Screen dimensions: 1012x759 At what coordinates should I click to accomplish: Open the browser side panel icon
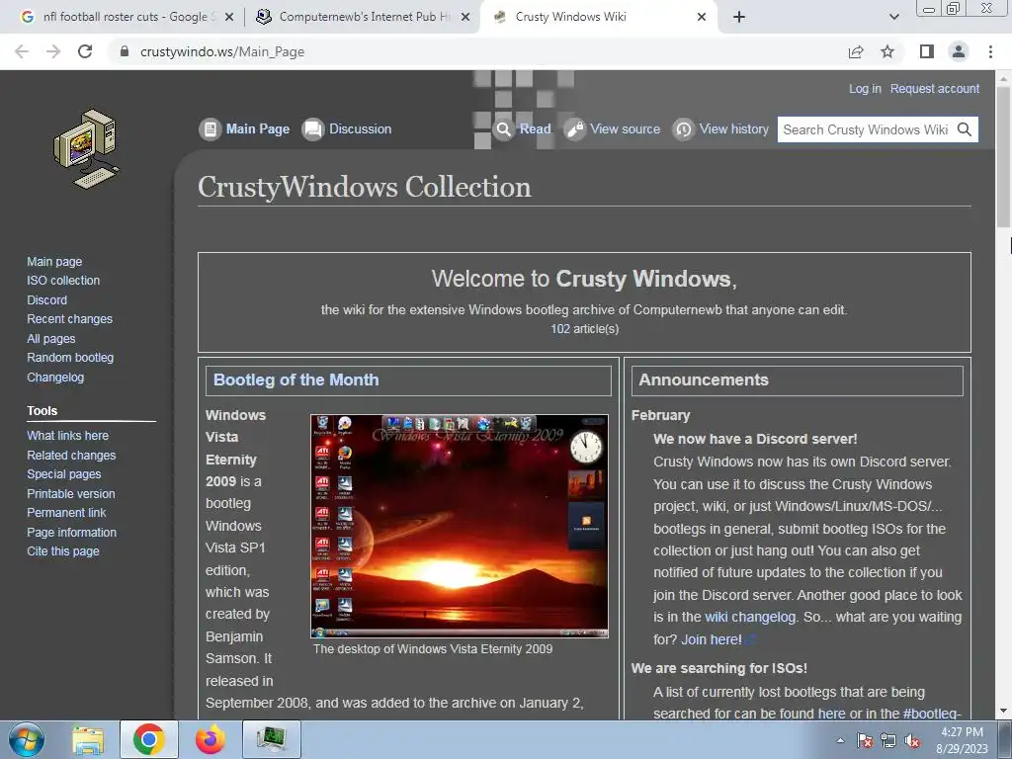coord(927,51)
